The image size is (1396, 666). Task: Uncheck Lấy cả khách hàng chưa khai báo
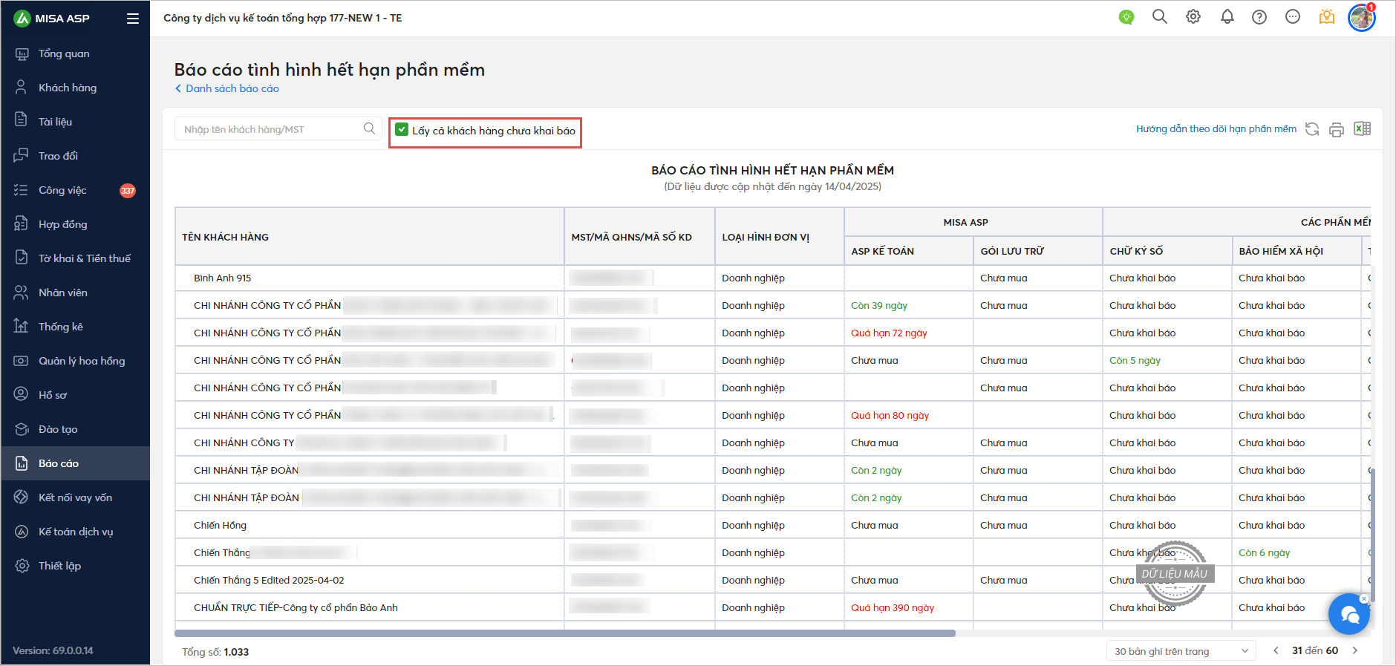coord(402,130)
